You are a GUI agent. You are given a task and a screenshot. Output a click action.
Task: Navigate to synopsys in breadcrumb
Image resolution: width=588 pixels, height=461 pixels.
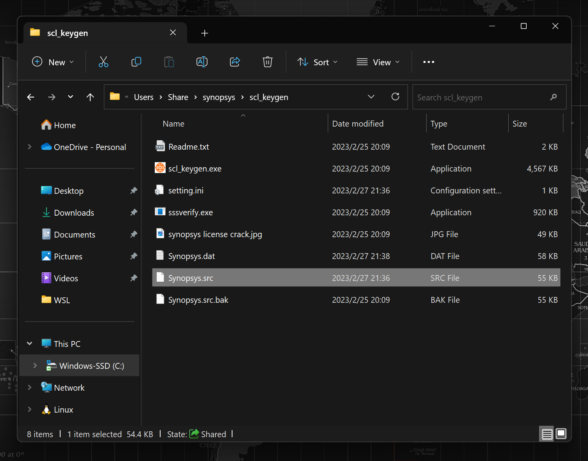219,97
